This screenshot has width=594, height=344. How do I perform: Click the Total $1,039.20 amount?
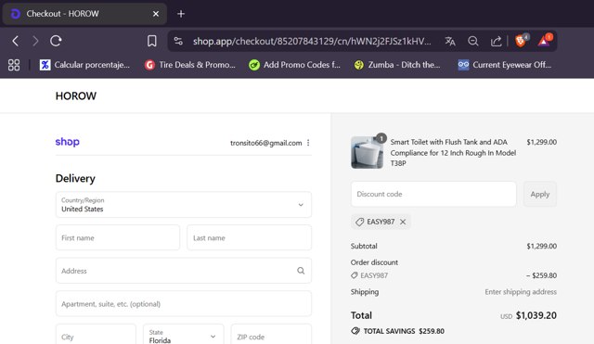[536, 315]
